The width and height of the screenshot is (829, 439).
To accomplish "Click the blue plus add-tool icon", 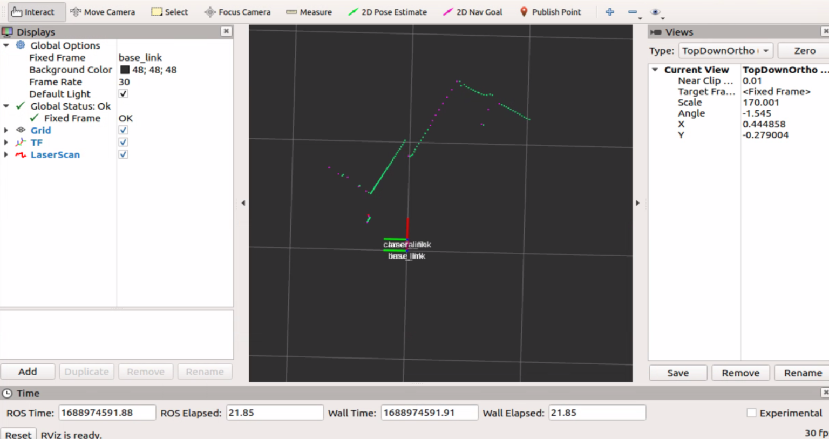I will (x=610, y=12).
